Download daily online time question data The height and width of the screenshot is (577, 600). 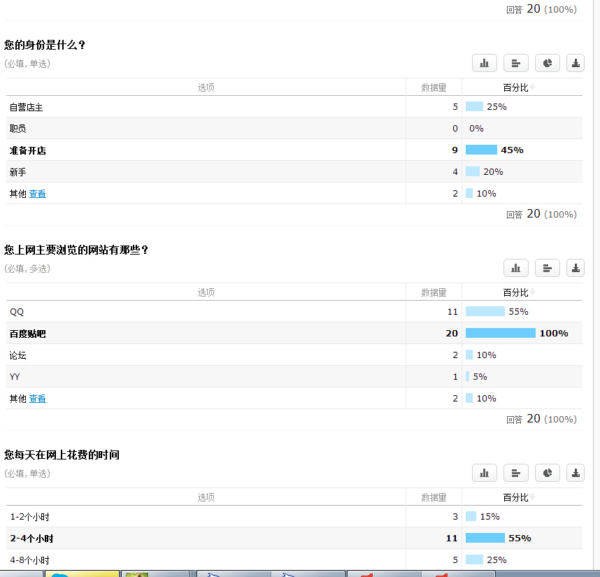pos(575,473)
